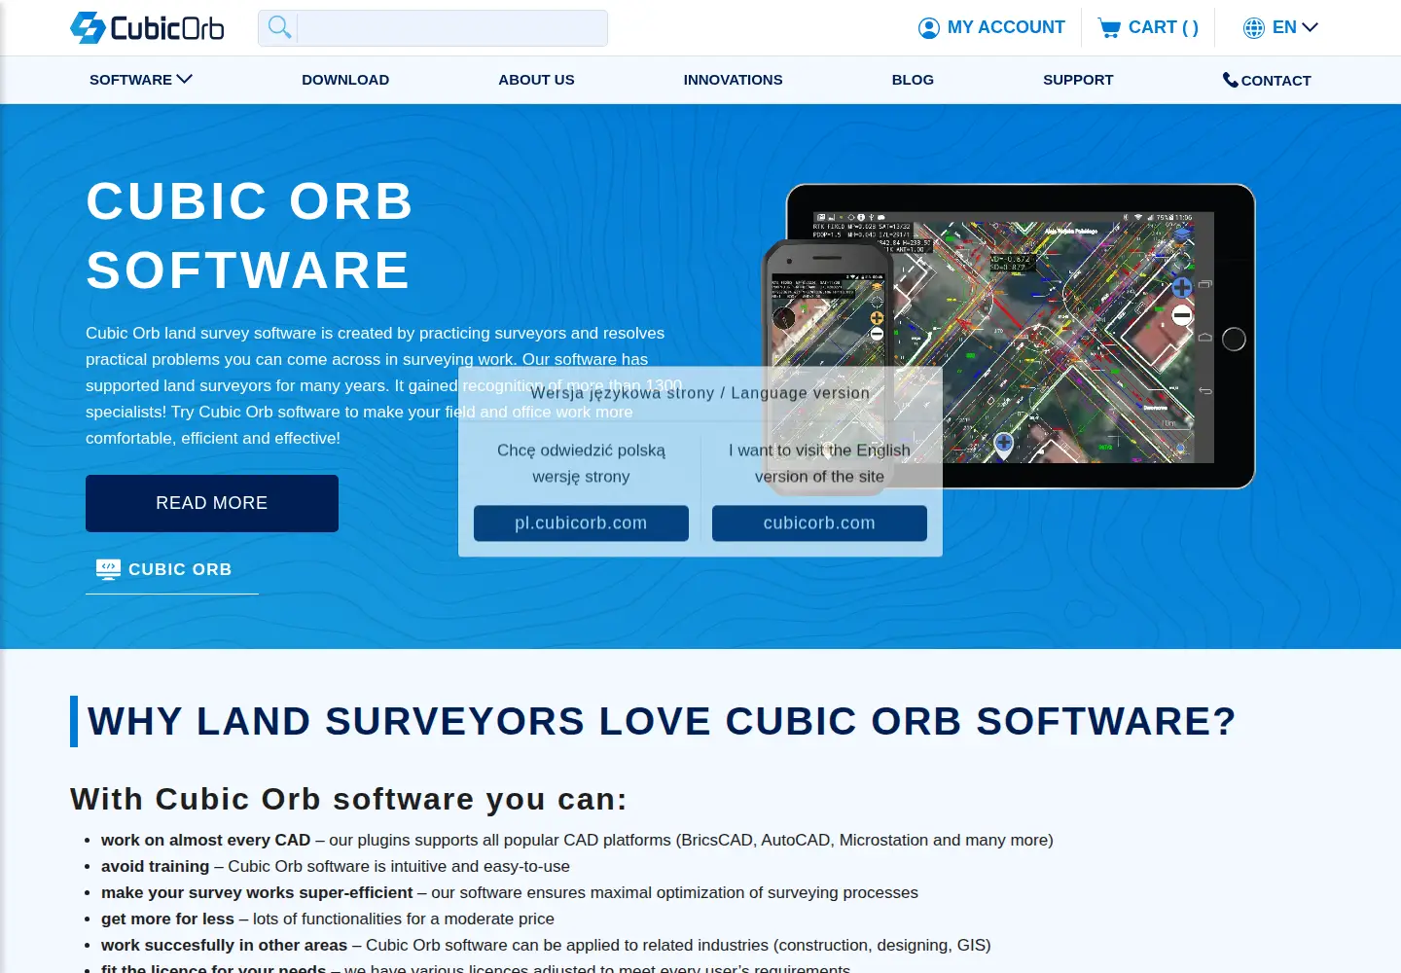Click the CubicOrb logo

[147, 27]
